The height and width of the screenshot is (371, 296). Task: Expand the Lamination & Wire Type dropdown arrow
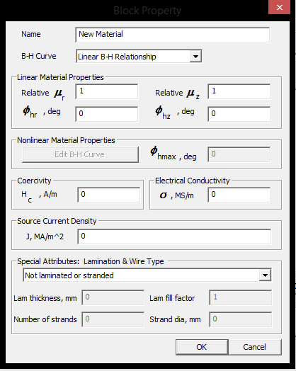pos(265,275)
